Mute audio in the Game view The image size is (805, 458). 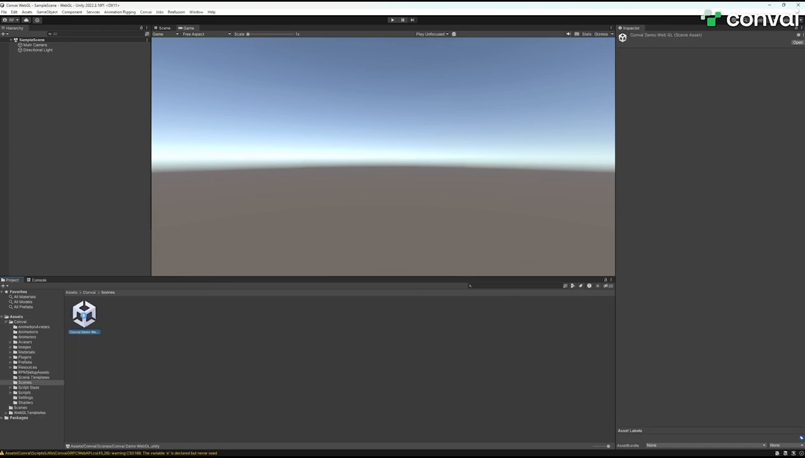click(568, 34)
